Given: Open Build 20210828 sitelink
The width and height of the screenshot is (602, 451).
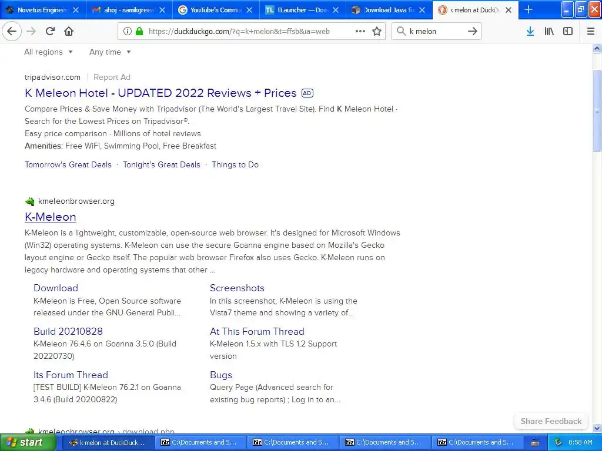Looking at the screenshot, I should click(68, 331).
